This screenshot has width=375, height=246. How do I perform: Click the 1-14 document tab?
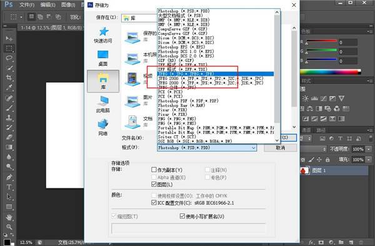[51, 28]
